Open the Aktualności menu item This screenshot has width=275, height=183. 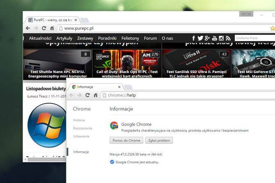(40, 38)
